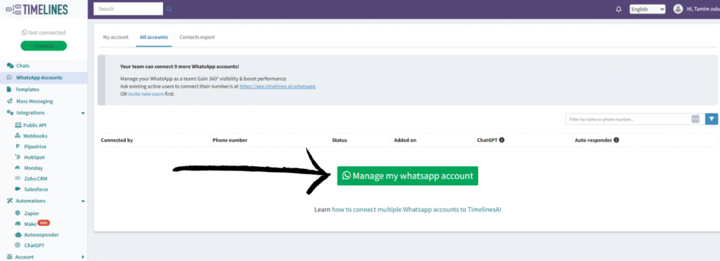
Task: Click the Auto-responder column info icon
Action: tap(616, 140)
